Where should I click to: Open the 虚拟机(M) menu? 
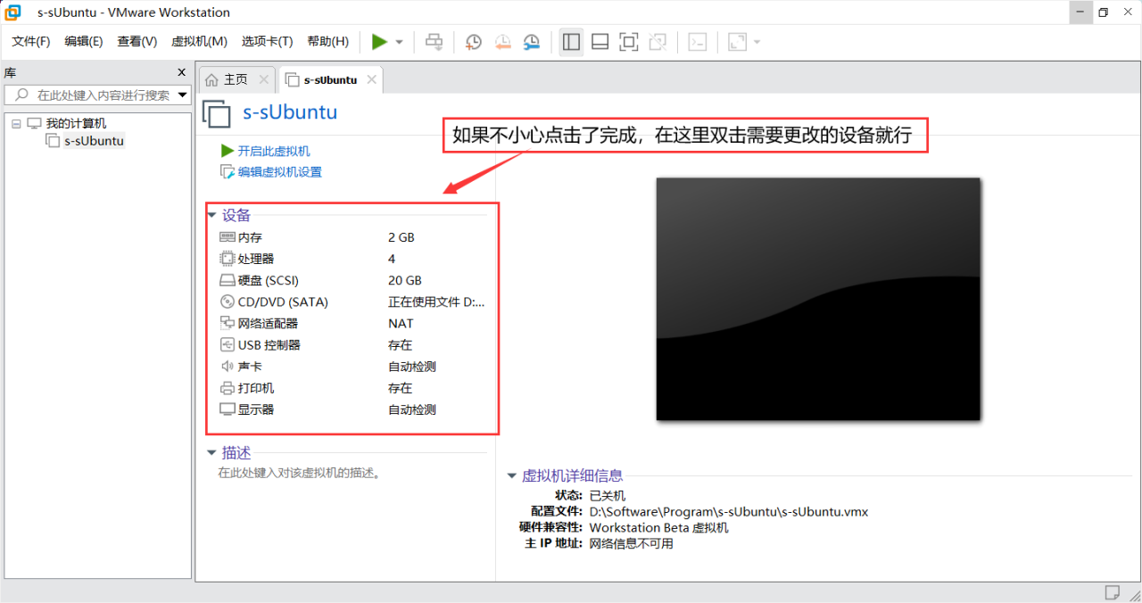pyautogui.click(x=199, y=42)
